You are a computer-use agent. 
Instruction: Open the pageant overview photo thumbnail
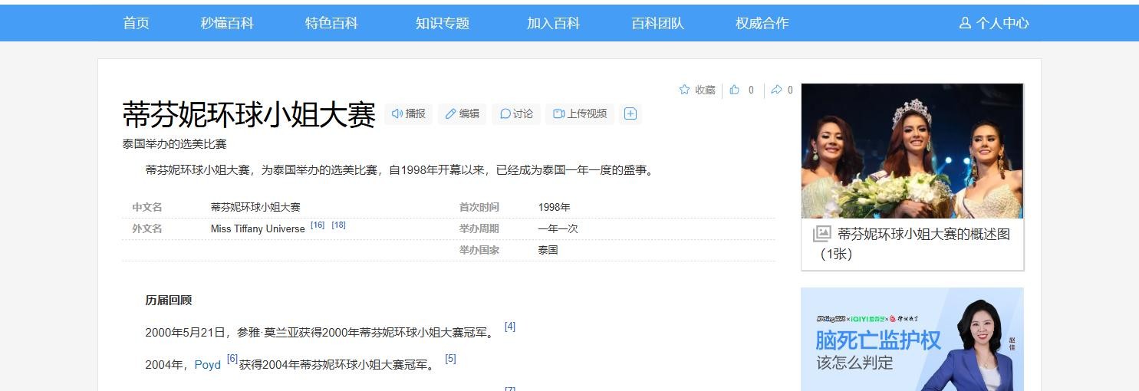tap(912, 151)
